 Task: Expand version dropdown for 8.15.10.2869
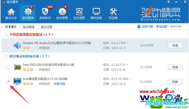coord(130,79)
